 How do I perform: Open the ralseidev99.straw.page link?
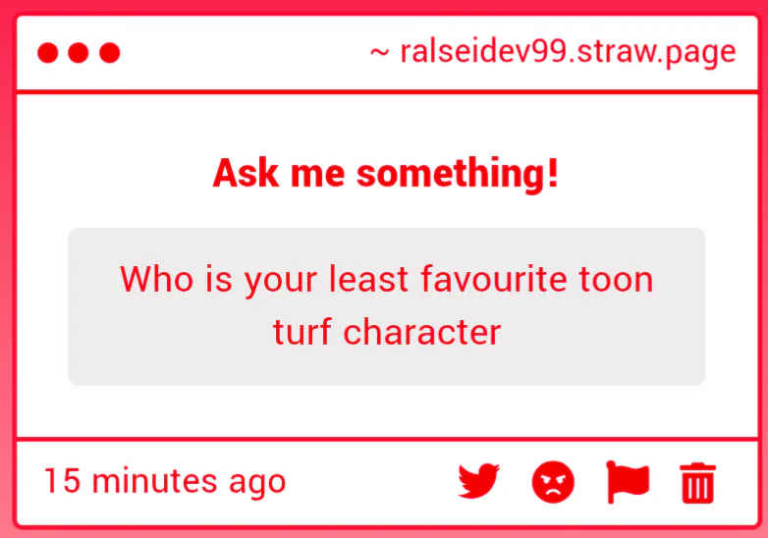[x=568, y=52]
